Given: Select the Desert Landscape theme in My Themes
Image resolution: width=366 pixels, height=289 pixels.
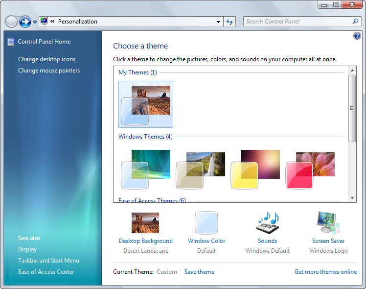Looking at the screenshot, I should pos(146,104).
